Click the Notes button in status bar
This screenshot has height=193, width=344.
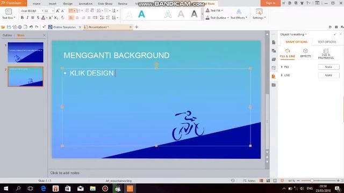click(x=249, y=181)
